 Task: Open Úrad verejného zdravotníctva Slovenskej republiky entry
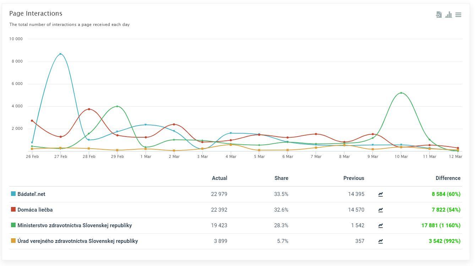(x=77, y=241)
